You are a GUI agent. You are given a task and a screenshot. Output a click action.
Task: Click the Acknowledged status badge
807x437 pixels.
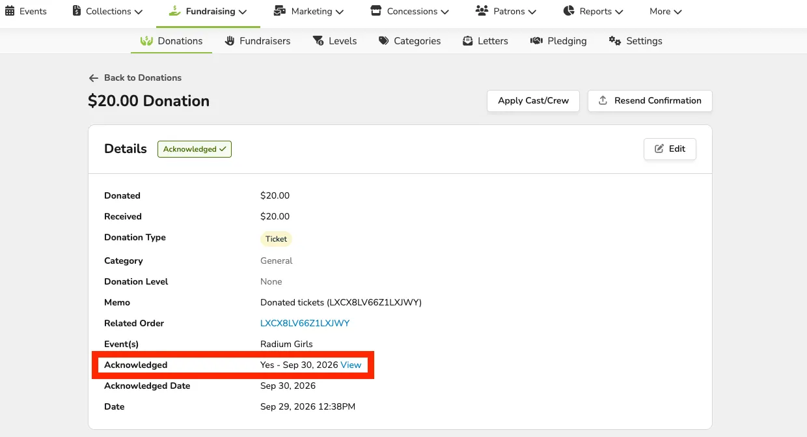195,149
